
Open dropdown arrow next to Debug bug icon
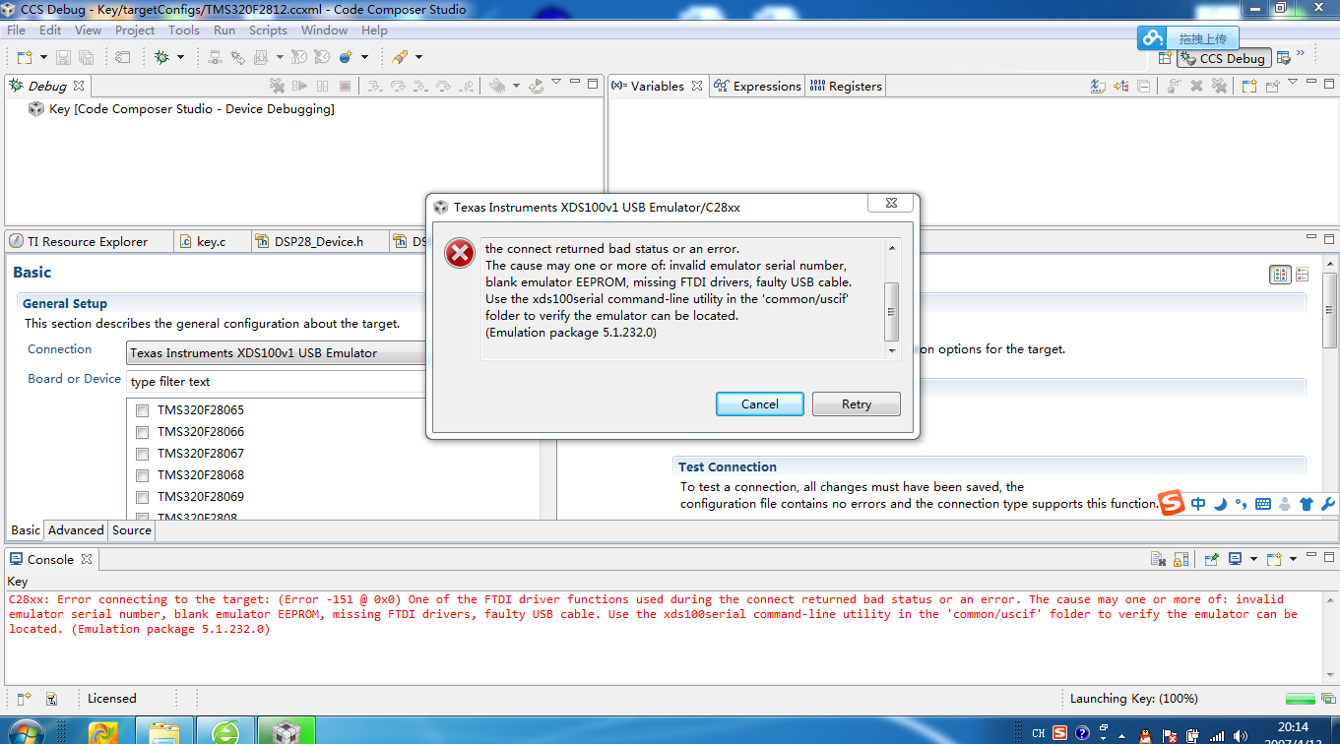[180, 57]
